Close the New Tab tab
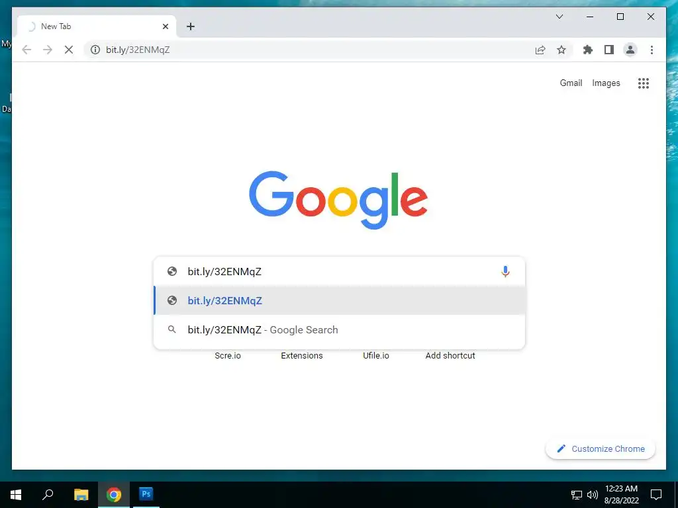 click(165, 26)
